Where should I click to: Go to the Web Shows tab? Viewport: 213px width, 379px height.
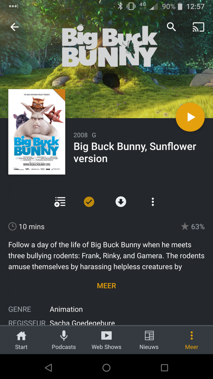click(x=106, y=340)
